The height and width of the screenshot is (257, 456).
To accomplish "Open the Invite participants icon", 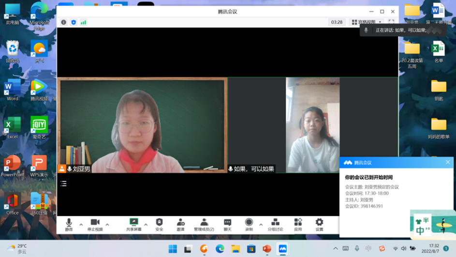I will click(180, 224).
